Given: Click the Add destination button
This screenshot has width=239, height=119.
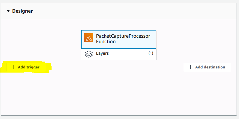Looking at the screenshot, I should pyautogui.click(x=207, y=67).
